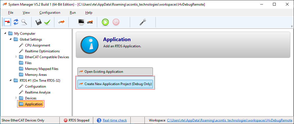Select Memory Mapped Files tree item
This screenshot has height=124, width=294.
(x=42, y=69)
